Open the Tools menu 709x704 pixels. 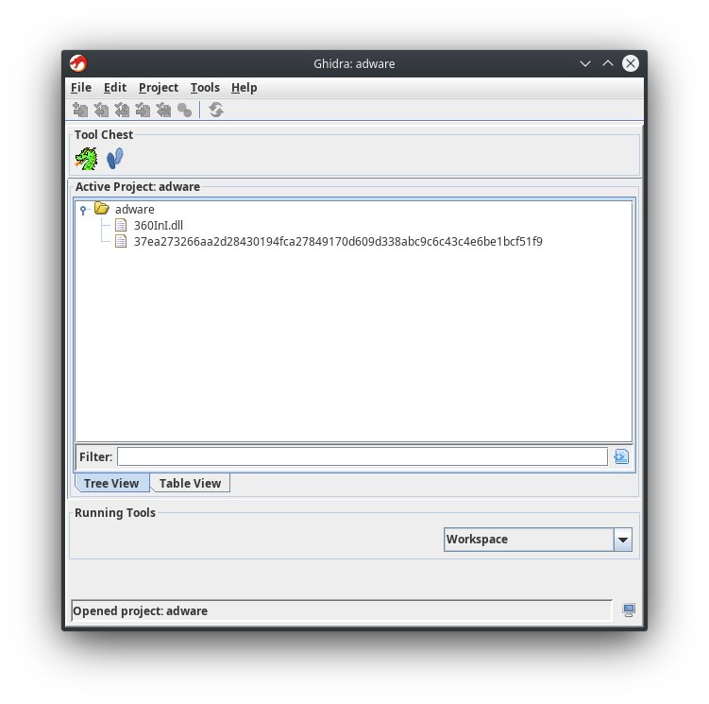point(205,88)
